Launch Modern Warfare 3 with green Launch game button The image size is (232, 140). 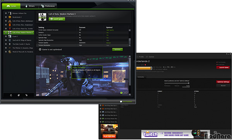57,19
